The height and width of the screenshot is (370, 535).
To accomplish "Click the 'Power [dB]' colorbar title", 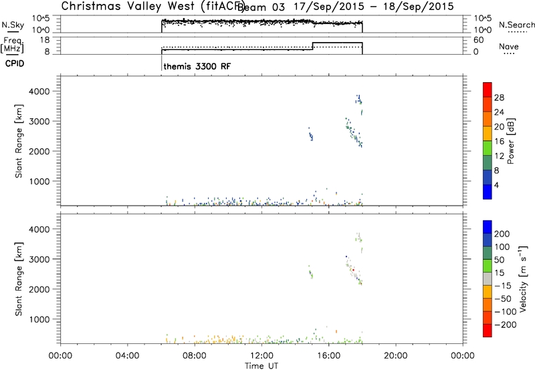I will pyautogui.click(x=510, y=141).
